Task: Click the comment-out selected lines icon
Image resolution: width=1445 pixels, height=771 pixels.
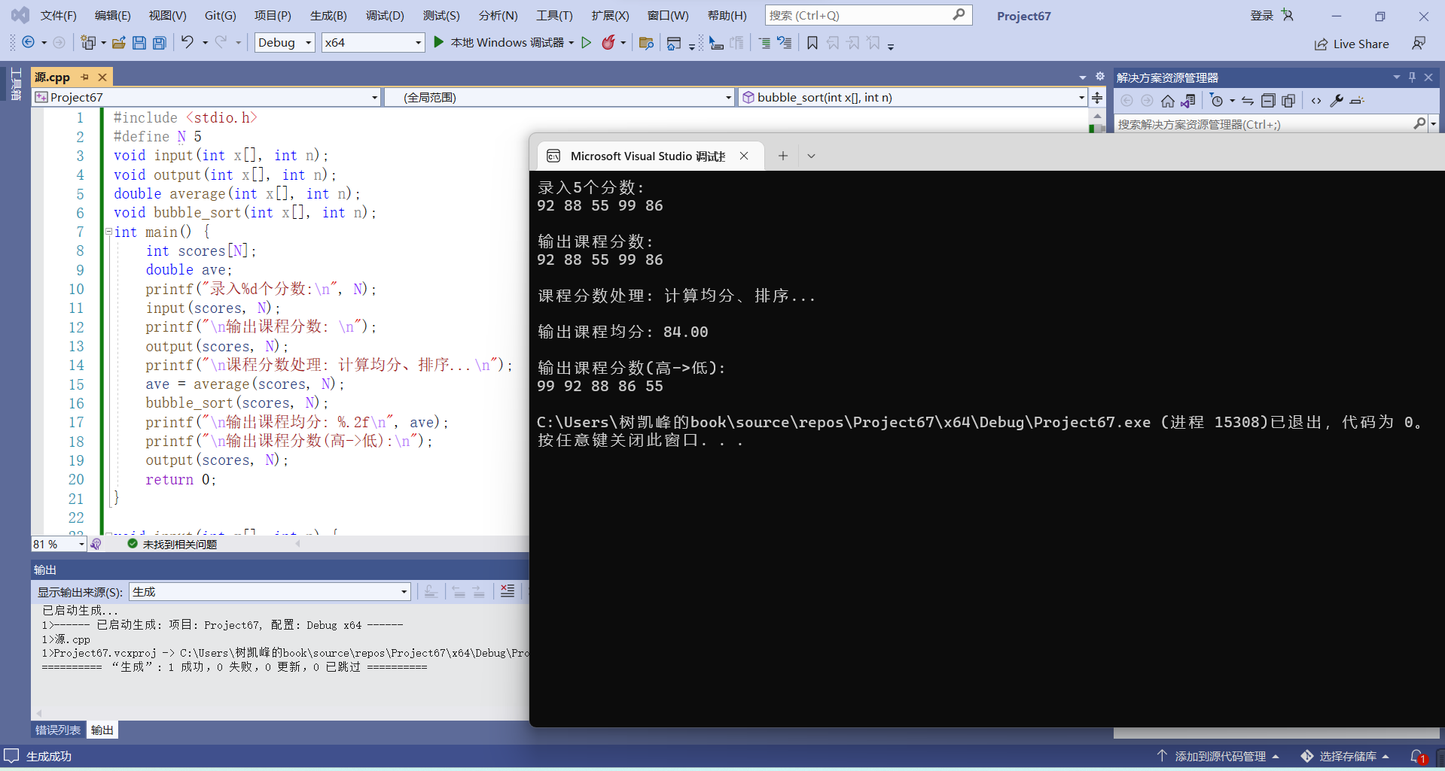Action: pos(764,43)
